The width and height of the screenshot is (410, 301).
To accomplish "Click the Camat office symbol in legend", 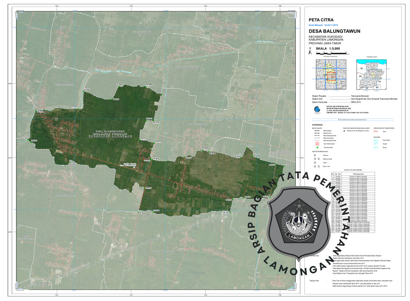I will point(315,162).
